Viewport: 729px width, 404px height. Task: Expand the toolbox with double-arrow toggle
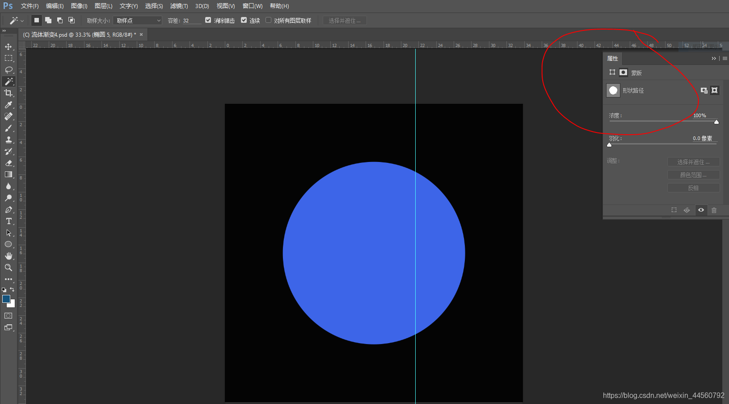click(x=4, y=31)
